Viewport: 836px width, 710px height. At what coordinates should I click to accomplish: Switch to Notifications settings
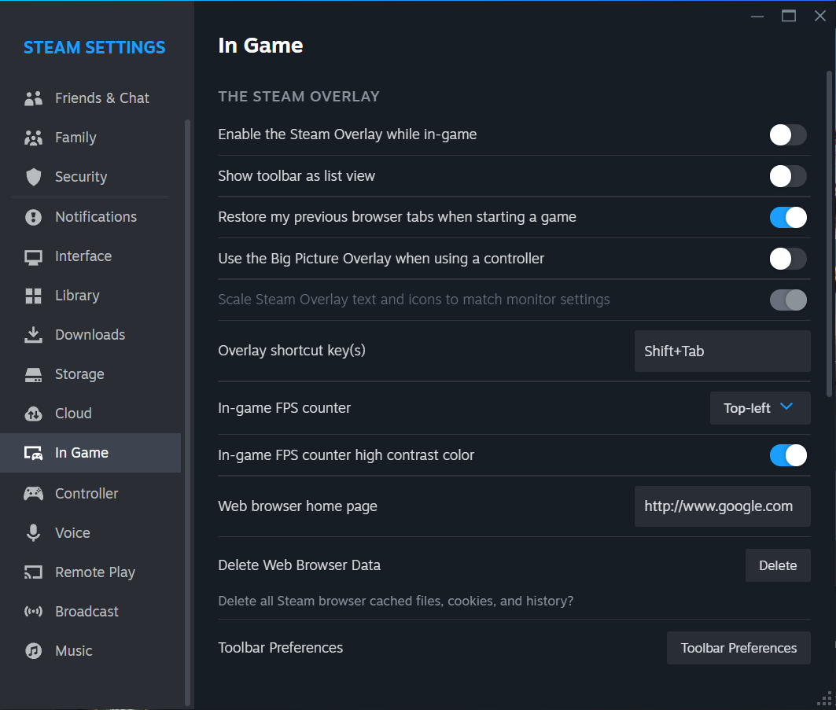tap(90, 217)
